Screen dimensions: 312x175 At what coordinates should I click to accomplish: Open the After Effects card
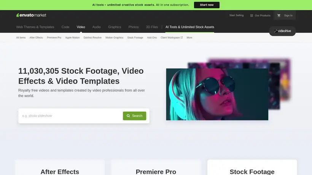pyautogui.click(x=60, y=168)
